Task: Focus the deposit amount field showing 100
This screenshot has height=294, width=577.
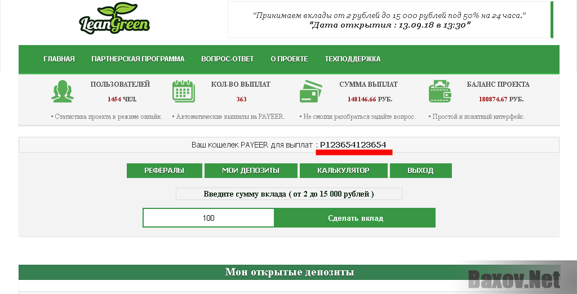Action: click(208, 218)
